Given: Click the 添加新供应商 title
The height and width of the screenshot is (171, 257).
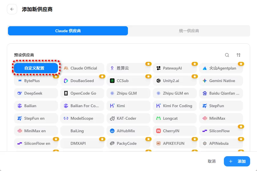Looking at the screenshot, I should [37, 9].
